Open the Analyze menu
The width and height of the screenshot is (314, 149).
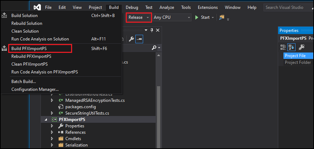[167, 7]
